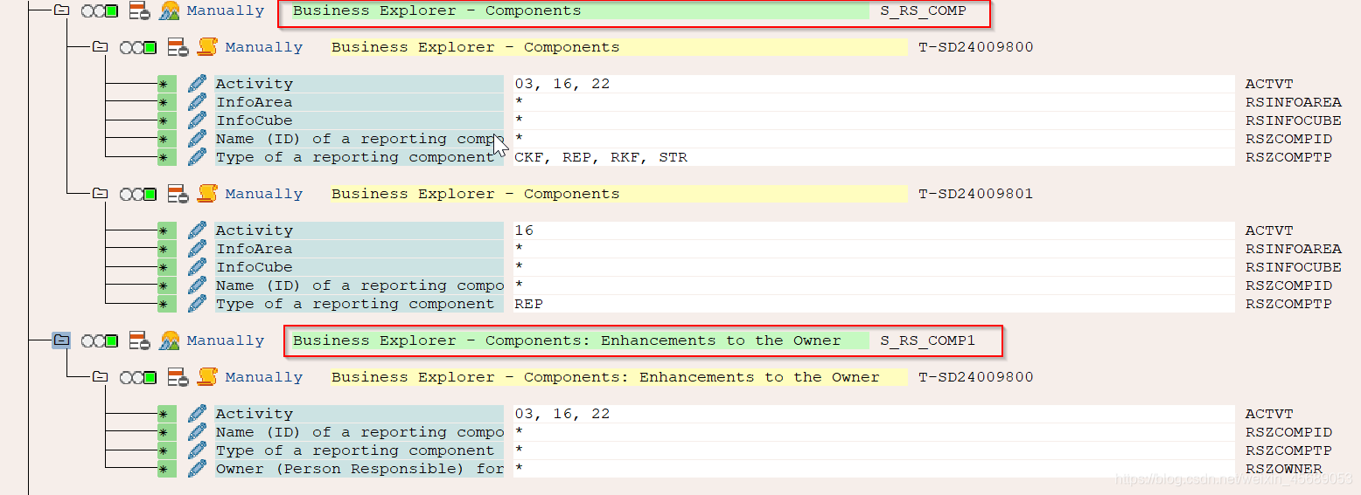Click the Activity value cell containing '16'
1361x495 pixels.
coord(872,230)
